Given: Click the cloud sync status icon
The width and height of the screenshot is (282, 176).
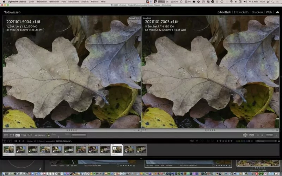Looking at the screenshot, I should click(277, 12).
